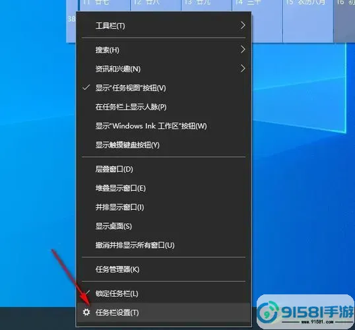Choose 撤消并排显示所有窗口(U)

click(164, 245)
